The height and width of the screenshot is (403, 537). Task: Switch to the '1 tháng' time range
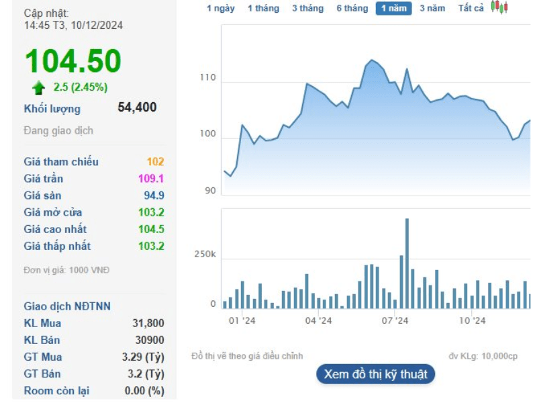[x=263, y=9]
